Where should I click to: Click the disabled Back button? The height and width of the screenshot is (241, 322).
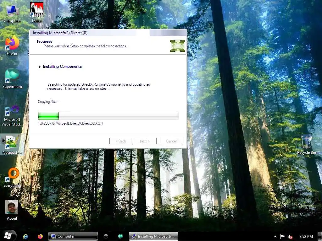(x=121, y=141)
